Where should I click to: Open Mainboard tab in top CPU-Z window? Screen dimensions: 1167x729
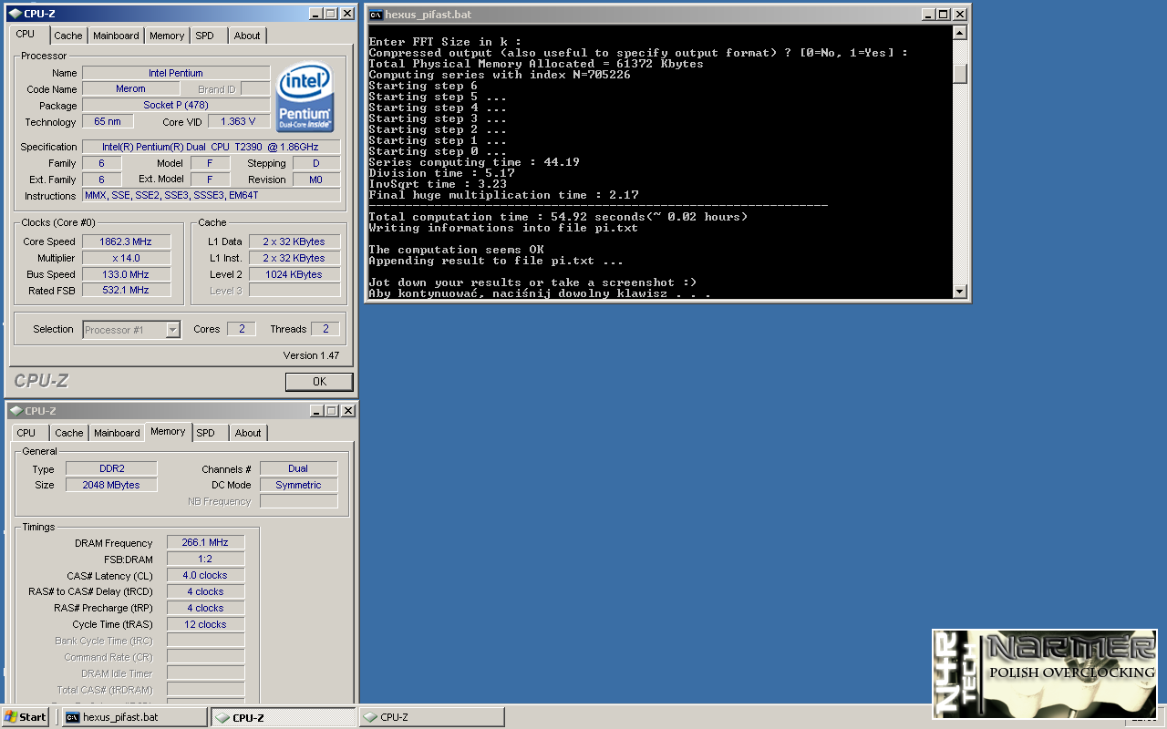pos(116,36)
